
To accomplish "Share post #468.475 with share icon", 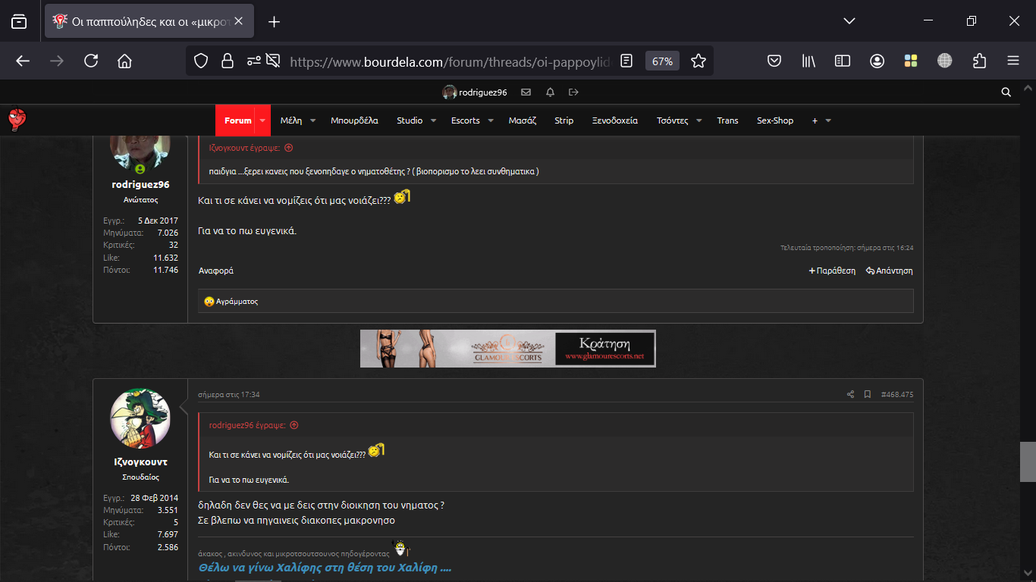I will tap(851, 395).
